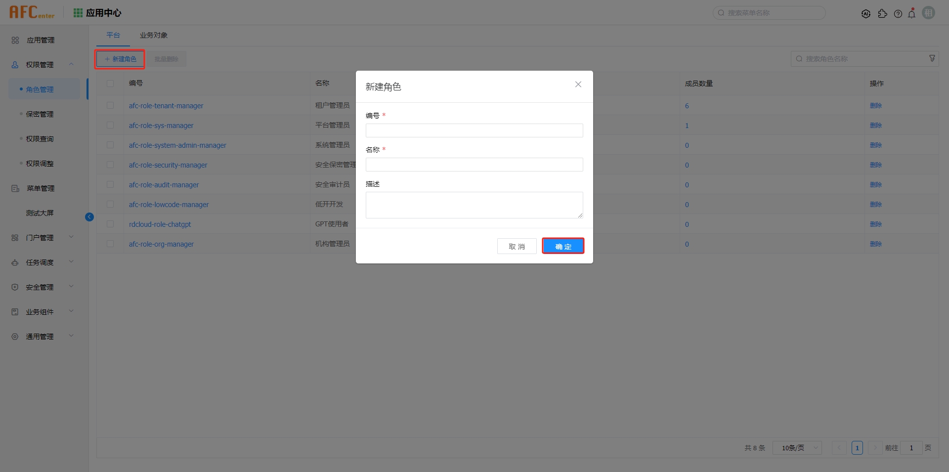949x472 pixels.
Task: Select the 菜单管理 sidebar icon
Action: (14, 188)
